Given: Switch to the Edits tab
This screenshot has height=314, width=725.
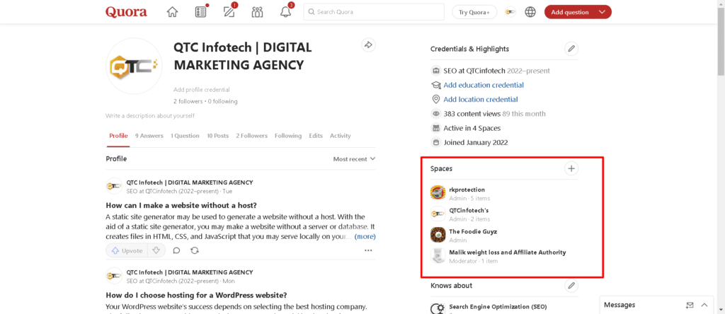Looking at the screenshot, I should point(316,136).
